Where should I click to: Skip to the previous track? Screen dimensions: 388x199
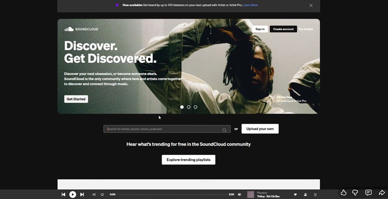pos(63,195)
